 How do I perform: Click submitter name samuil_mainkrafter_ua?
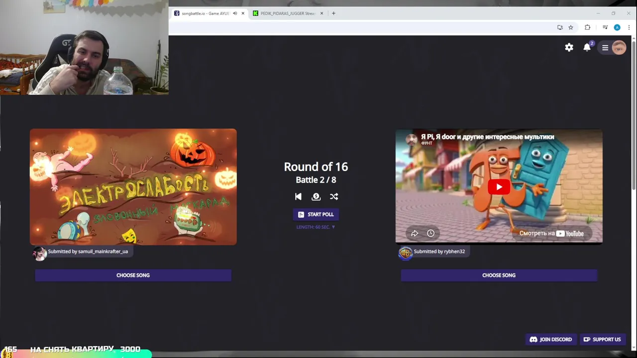pyautogui.click(x=103, y=252)
